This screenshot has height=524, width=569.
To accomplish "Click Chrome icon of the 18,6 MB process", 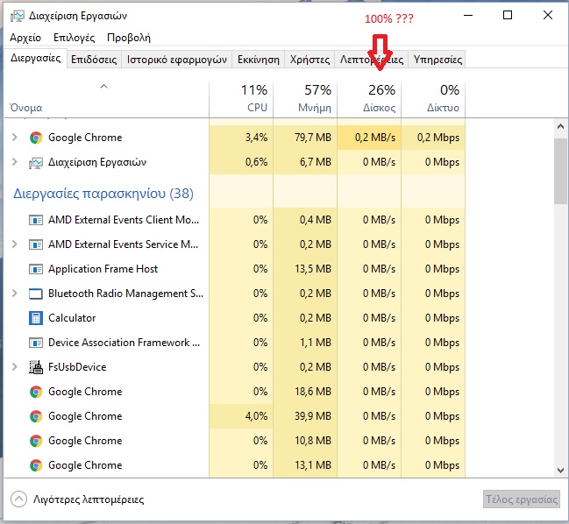I will (36, 392).
